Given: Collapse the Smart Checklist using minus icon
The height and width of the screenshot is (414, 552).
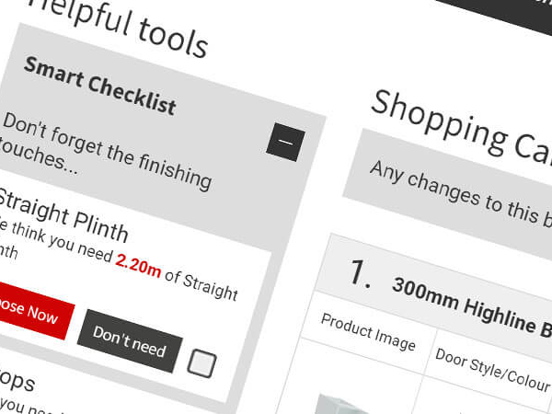Looking at the screenshot, I should click(x=285, y=143).
